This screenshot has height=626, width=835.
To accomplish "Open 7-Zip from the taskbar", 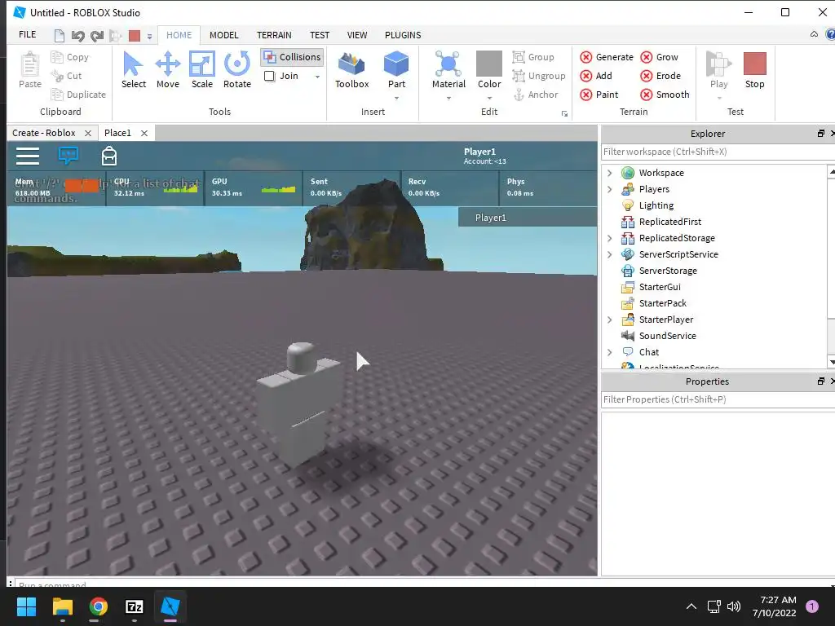I will point(135,606).
